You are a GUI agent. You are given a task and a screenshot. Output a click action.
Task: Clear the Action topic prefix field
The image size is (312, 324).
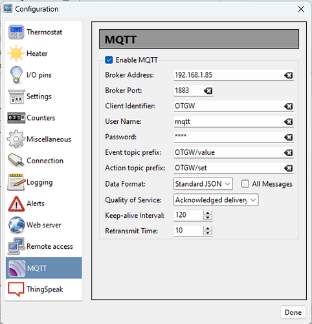pyautogui.click(x=288, y=168)
